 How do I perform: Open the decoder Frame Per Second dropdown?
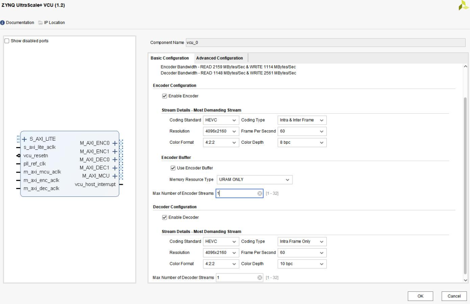point(302,253)
